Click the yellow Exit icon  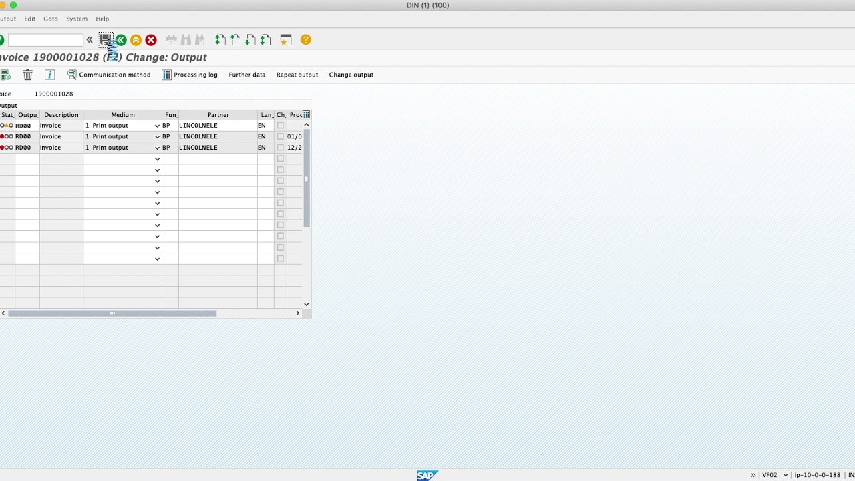click(x=136, y=40)
